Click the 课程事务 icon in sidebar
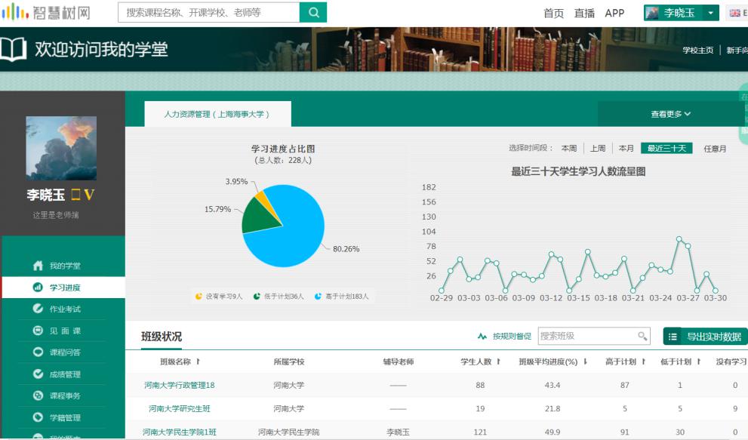The width and height of the screenshot is (748, 440). [x=38, y=396]
